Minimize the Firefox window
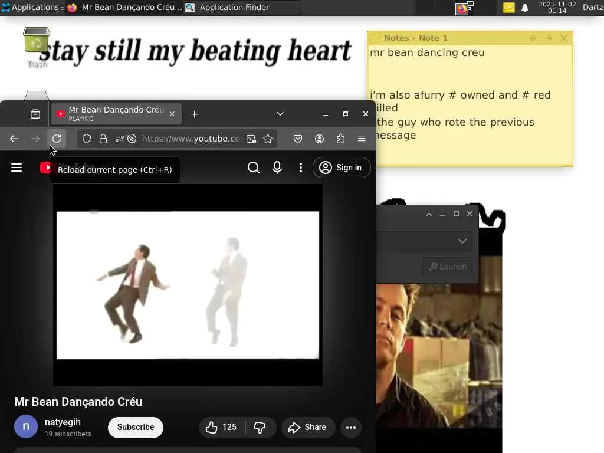Screen dimensions: 604x453 [326, 114]
